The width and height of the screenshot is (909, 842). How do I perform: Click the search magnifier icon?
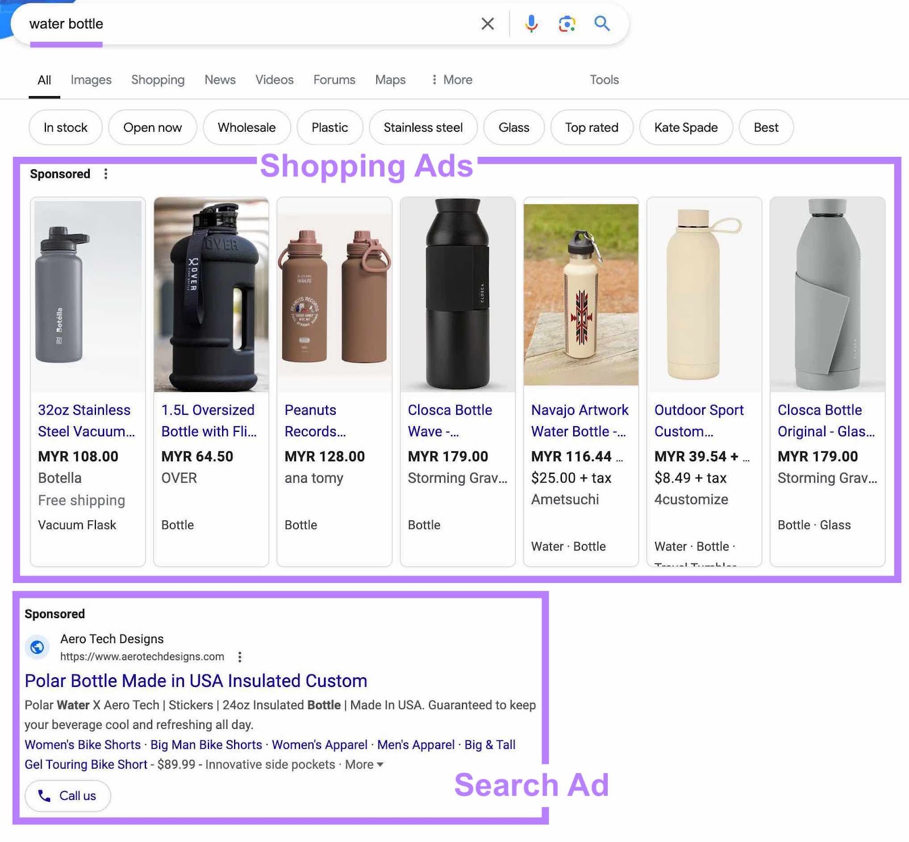[x=602, y=24]
